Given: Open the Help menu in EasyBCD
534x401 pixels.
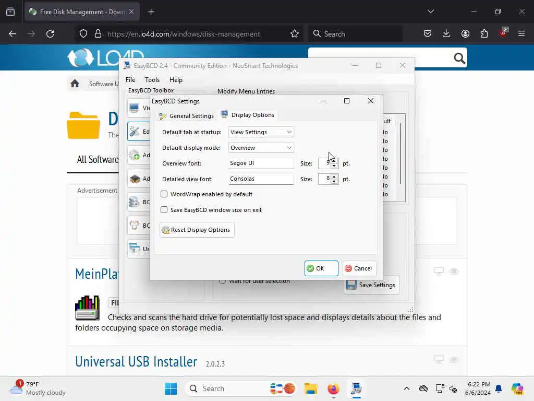Looking at the screenshot, I should (176, 80).
